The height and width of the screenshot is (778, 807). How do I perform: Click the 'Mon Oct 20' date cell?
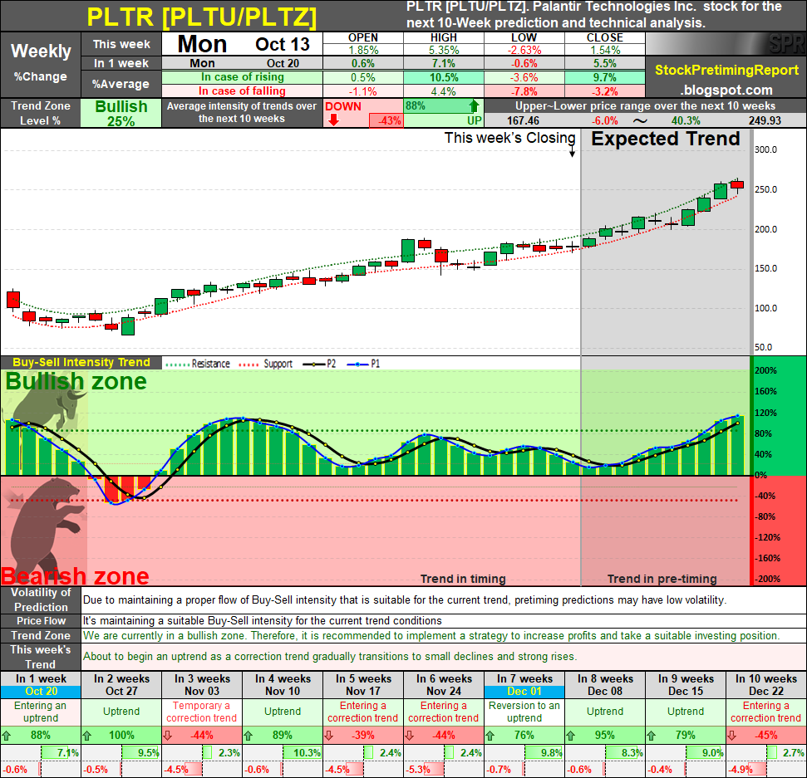[x=243, y=63]
